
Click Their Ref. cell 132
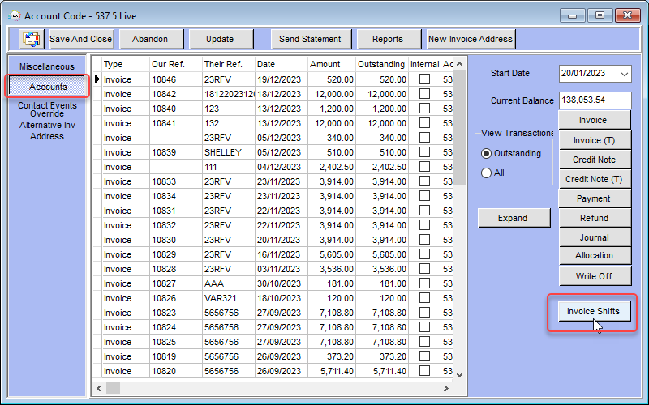(229, 123)
